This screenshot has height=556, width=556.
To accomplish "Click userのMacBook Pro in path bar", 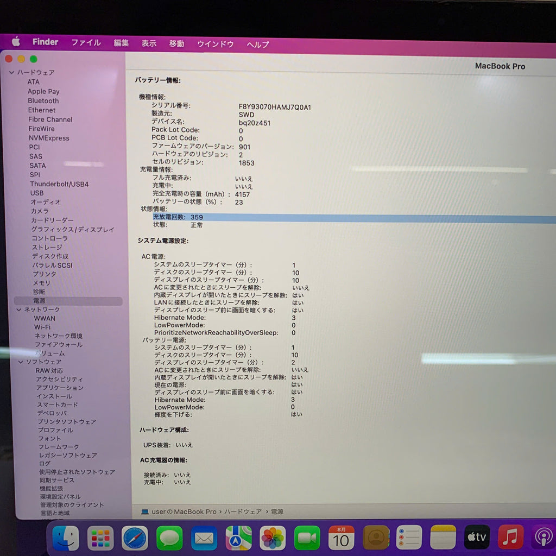I will [184, 511].
